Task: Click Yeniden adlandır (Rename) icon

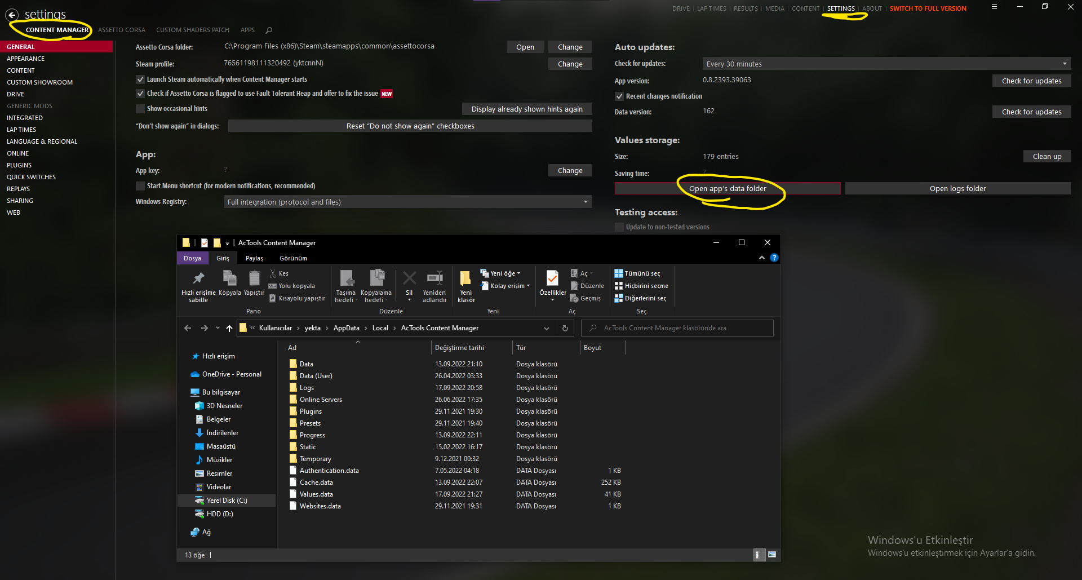Action: tap(434, 286)
